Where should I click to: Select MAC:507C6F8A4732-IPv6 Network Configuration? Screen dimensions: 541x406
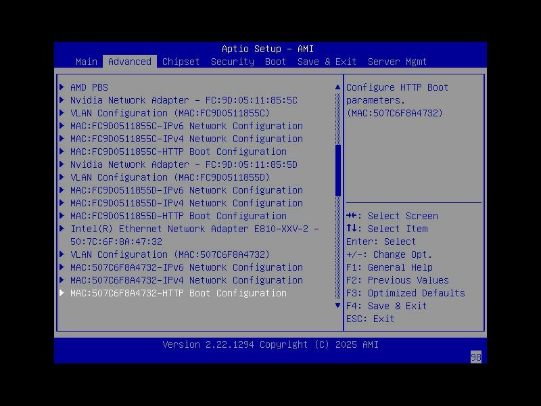point(187,267)
